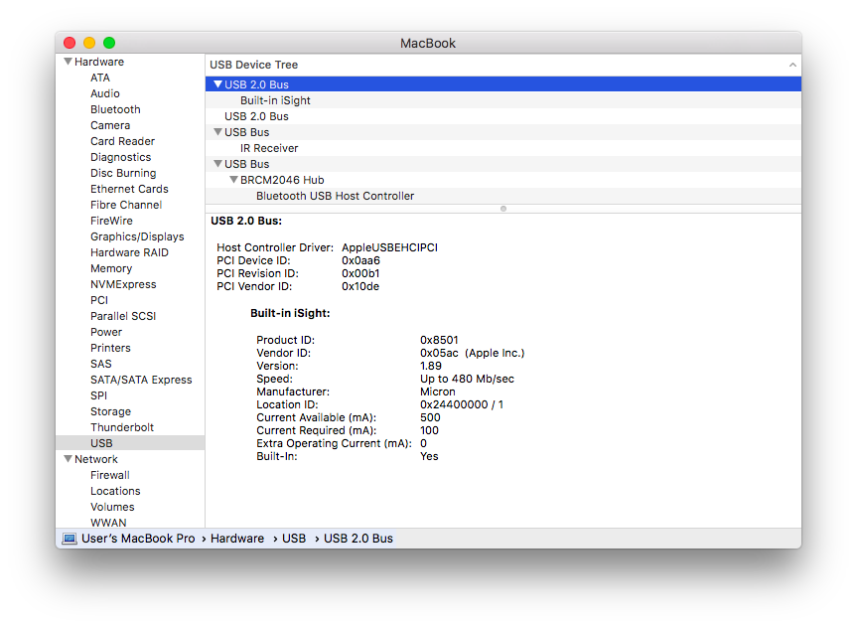Select WWAN under Network
This screenshot has width=857, height=628.
(x=108, y=523)
